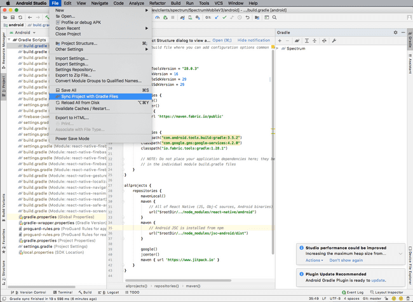Viewport: 413px width, 302px height.
Task: Choose Project Structure from File menu
Action: [x=100, y=43]
